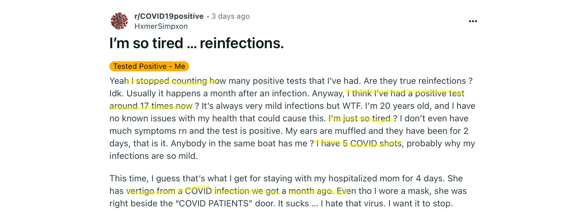
Task: Click the highlighted "month ago" text
Action: [310, 191]
